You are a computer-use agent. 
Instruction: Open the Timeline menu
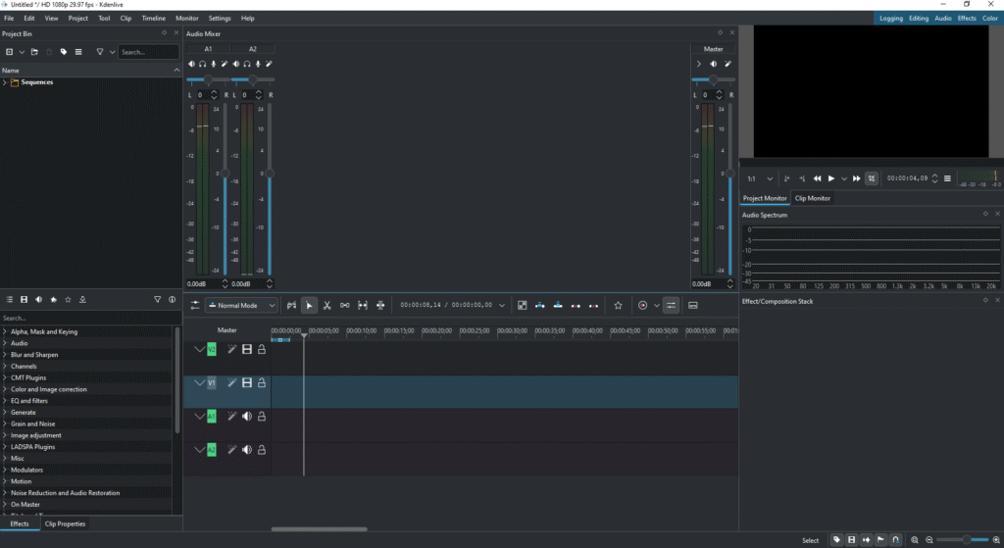(x=153, y=19)
